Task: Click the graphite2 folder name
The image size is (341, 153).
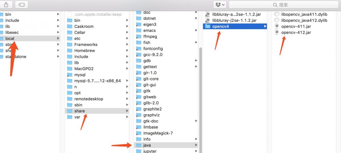Action: click(152, 109)
